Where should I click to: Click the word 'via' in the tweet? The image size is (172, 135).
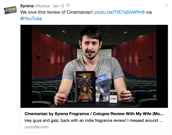coord(149,12)
